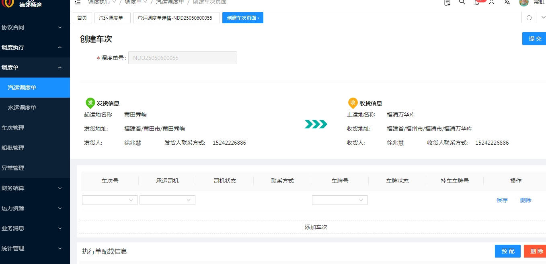Open the download list icon in the header
Viewport: 546px width, 264px height.
(x=447, y=2)
